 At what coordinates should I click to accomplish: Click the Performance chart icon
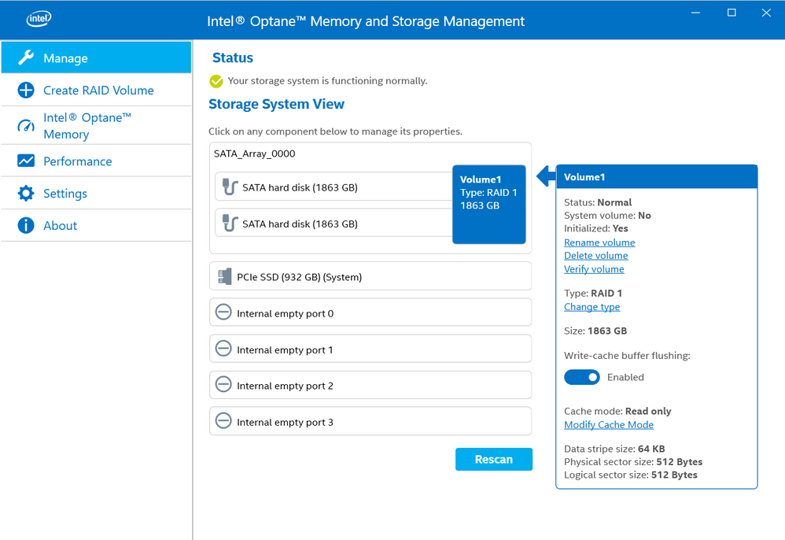click(26, 161)
